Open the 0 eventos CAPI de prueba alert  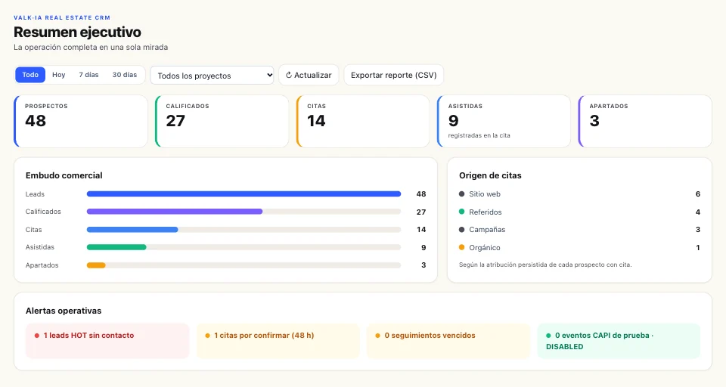click(x=619, y=341)
